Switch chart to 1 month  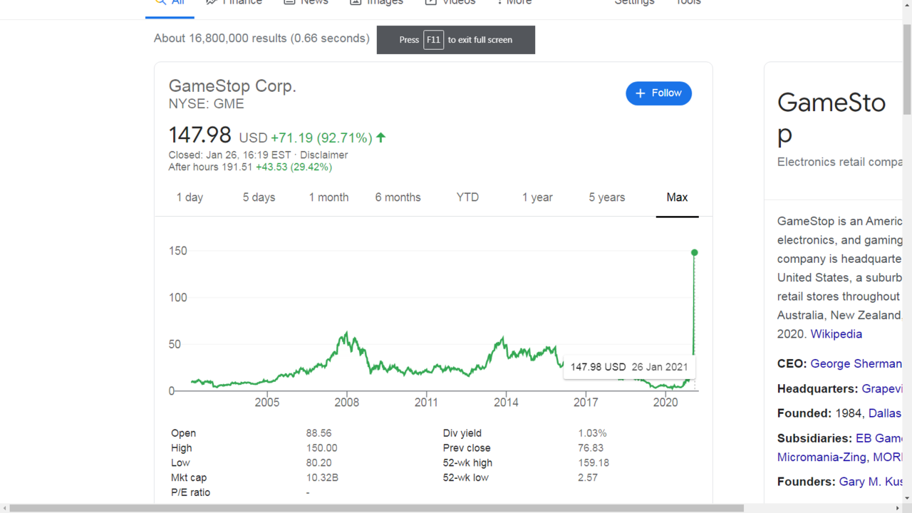328,197
